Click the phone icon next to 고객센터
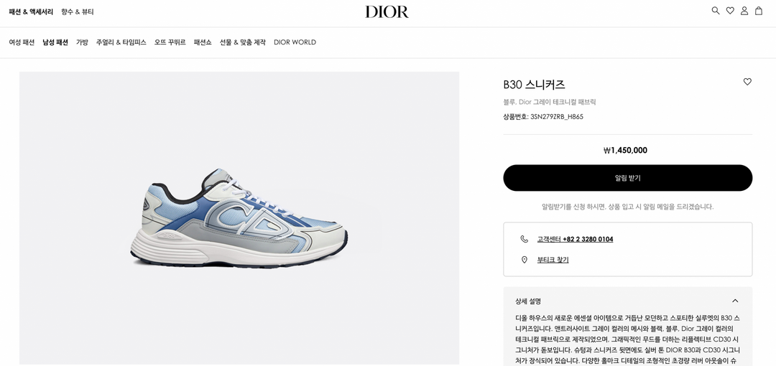Viewport: 776px width, 366px height. (524, 240)
